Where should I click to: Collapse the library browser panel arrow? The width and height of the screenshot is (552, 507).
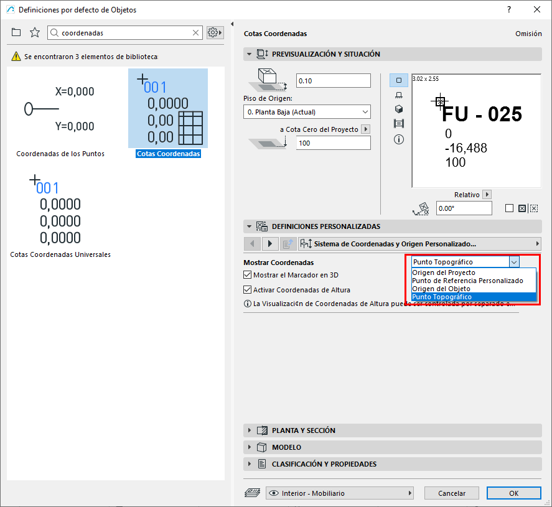[232, 24]
